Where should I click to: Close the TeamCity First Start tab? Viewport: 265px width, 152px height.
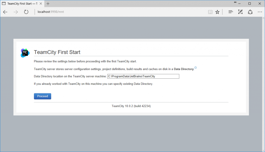(41, 4)
